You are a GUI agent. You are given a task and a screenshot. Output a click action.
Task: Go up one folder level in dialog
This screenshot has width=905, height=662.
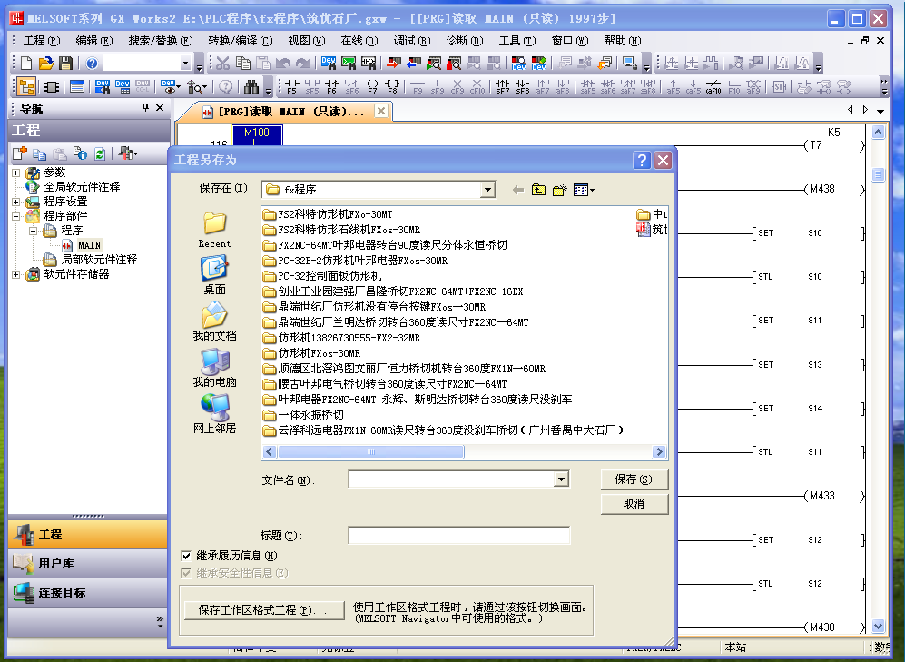click(539, 190)
